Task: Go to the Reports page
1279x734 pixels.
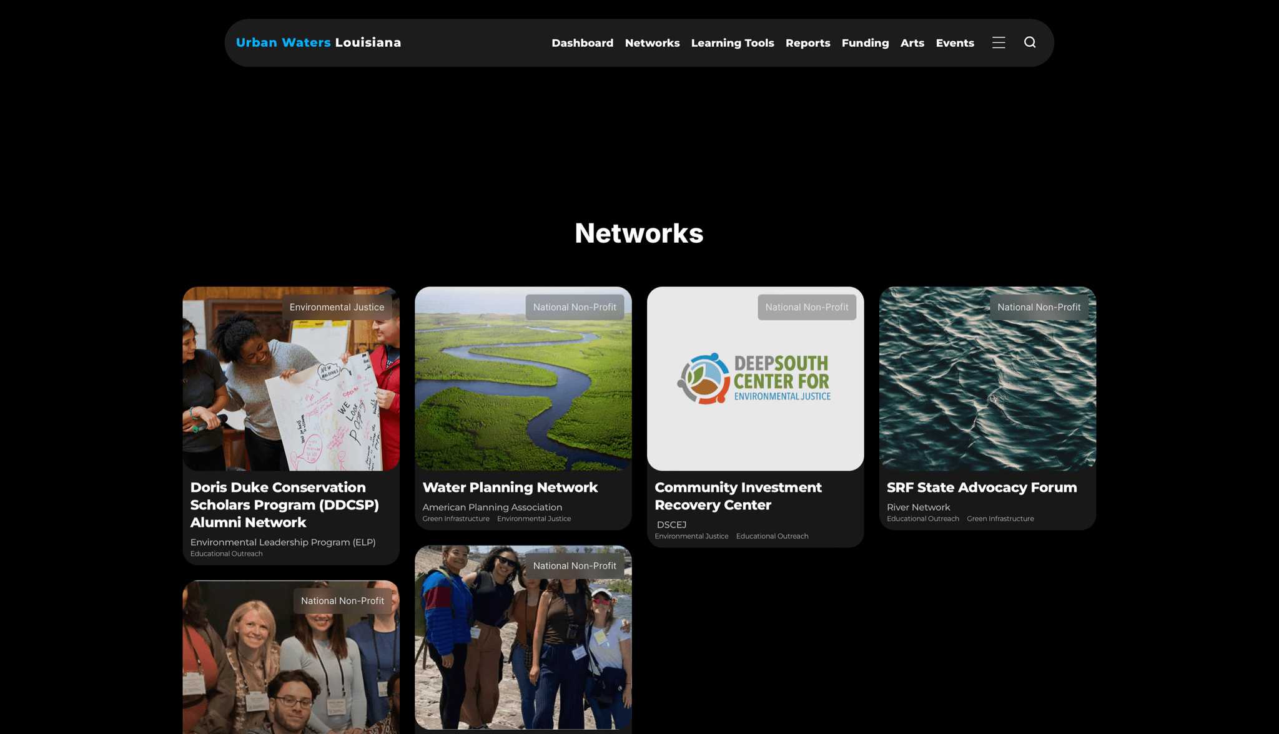Action: coord(807,43)
